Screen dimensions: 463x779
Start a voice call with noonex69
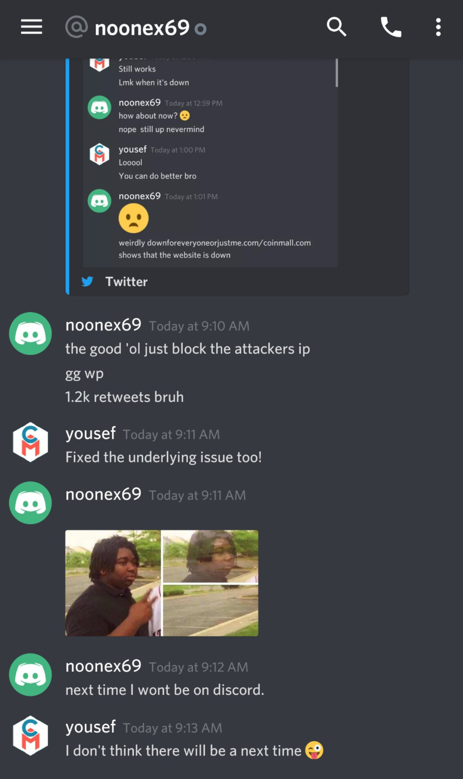tap(391, 27)
